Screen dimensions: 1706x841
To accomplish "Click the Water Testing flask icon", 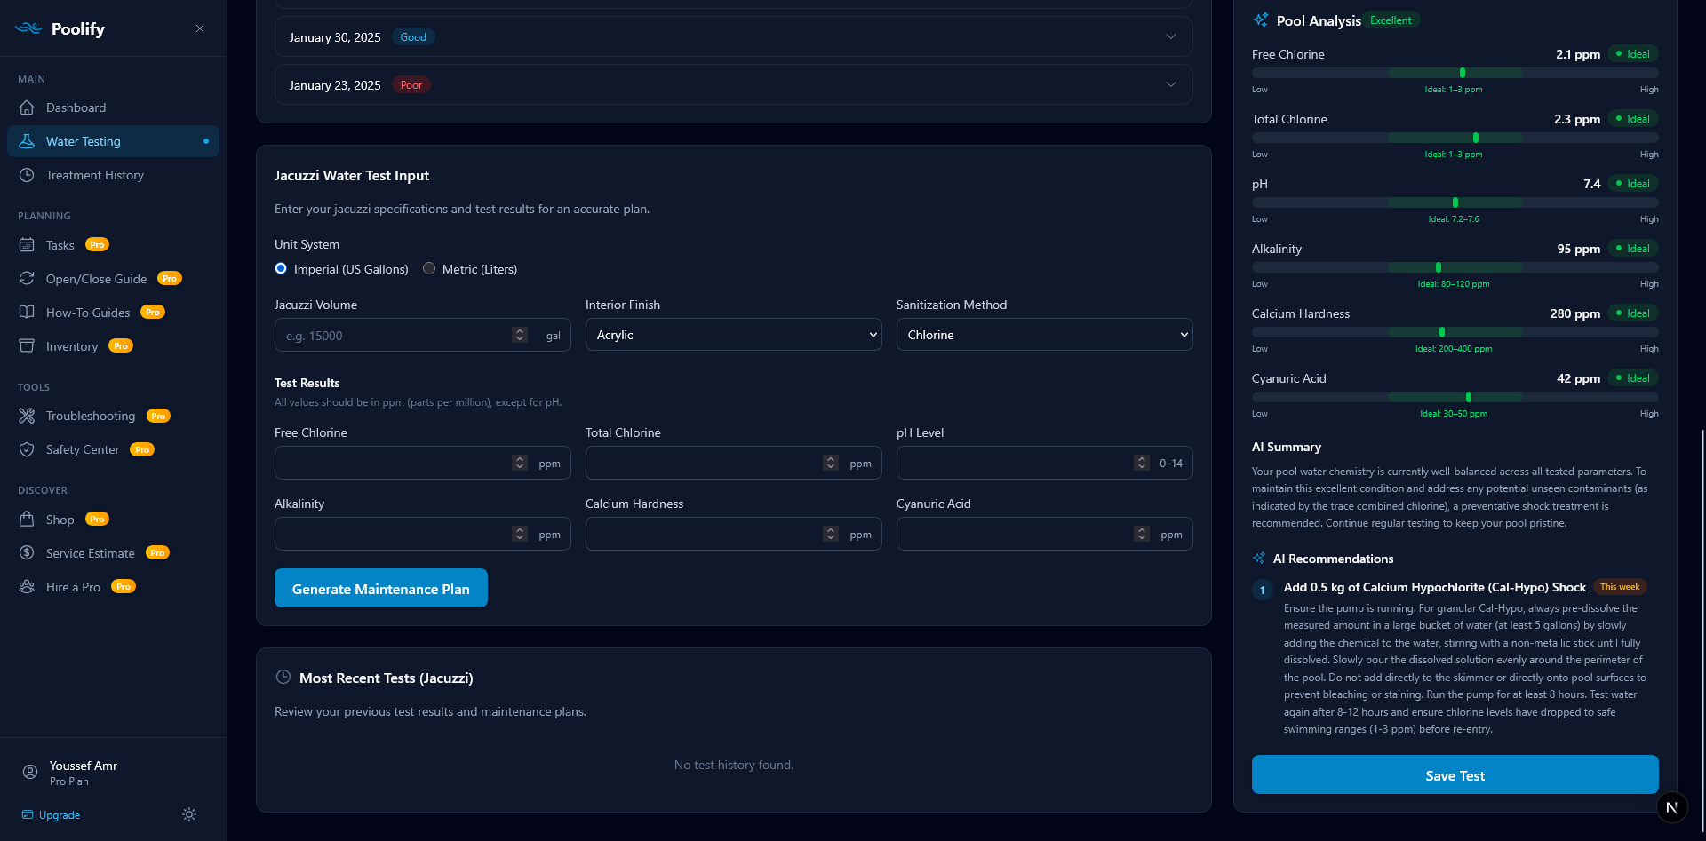I will click(27, 141).
